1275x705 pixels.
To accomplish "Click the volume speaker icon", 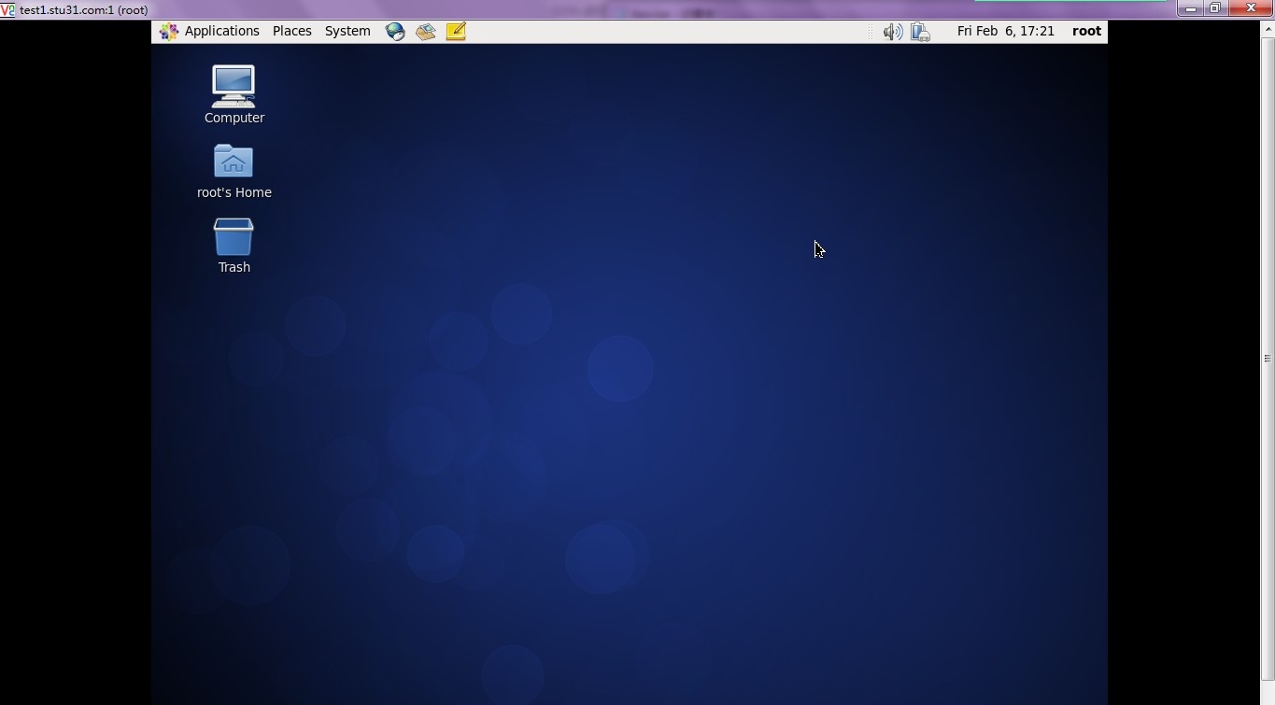I will point(892,32).
